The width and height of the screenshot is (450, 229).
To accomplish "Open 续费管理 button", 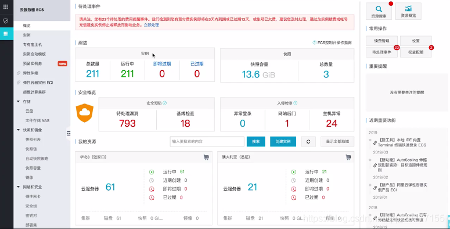I will 381,41.
